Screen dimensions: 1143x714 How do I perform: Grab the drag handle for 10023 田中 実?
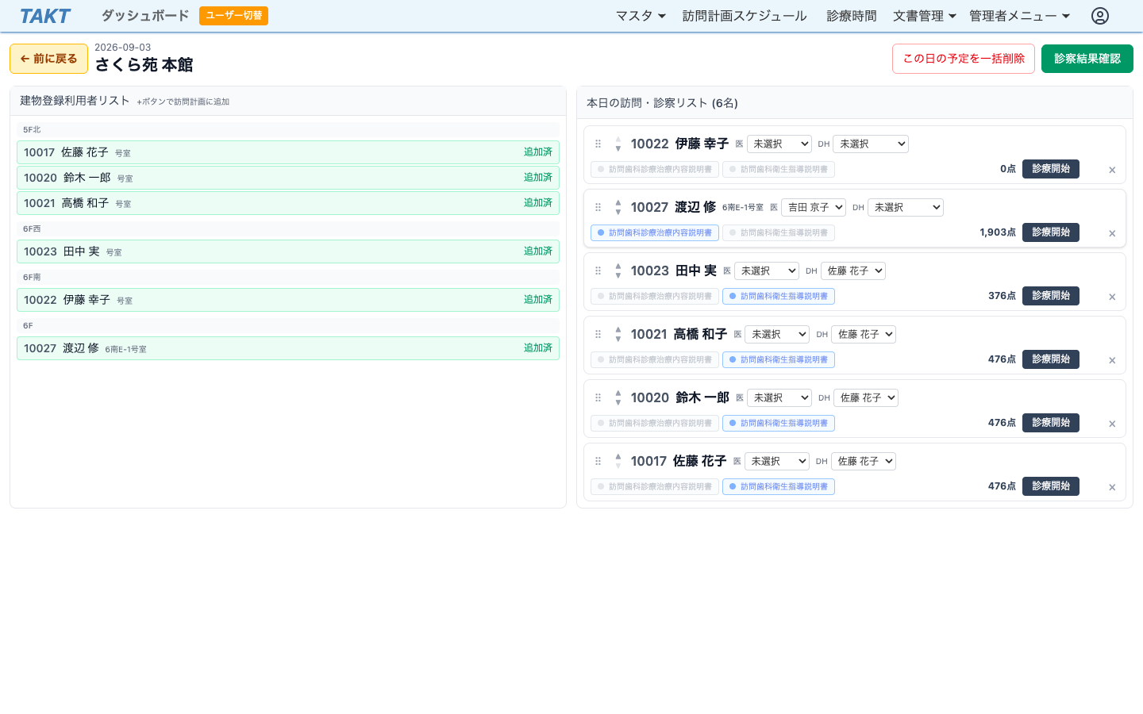click(598, 271)
